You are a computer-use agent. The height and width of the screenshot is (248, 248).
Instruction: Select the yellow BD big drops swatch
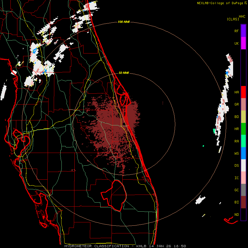click(243, 117)
